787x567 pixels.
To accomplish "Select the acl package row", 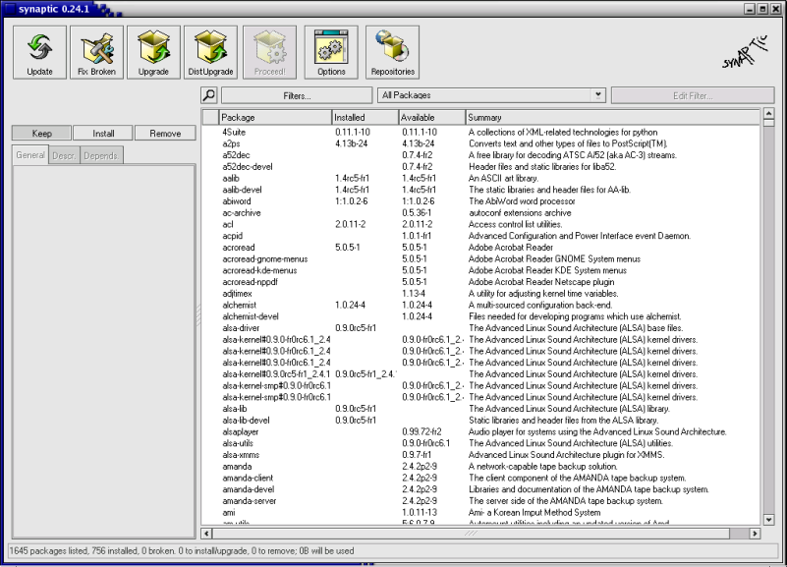I will (480, 224).
